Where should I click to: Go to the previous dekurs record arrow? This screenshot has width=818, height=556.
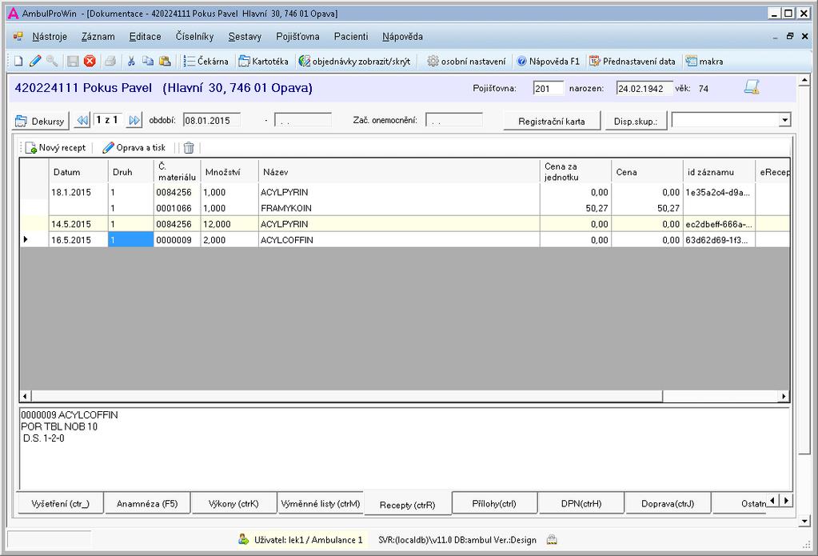[x=82, y=121]
